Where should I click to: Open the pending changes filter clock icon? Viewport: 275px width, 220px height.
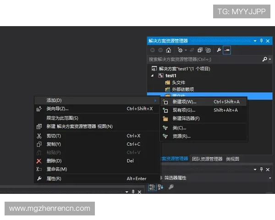[x=180, y=50]
